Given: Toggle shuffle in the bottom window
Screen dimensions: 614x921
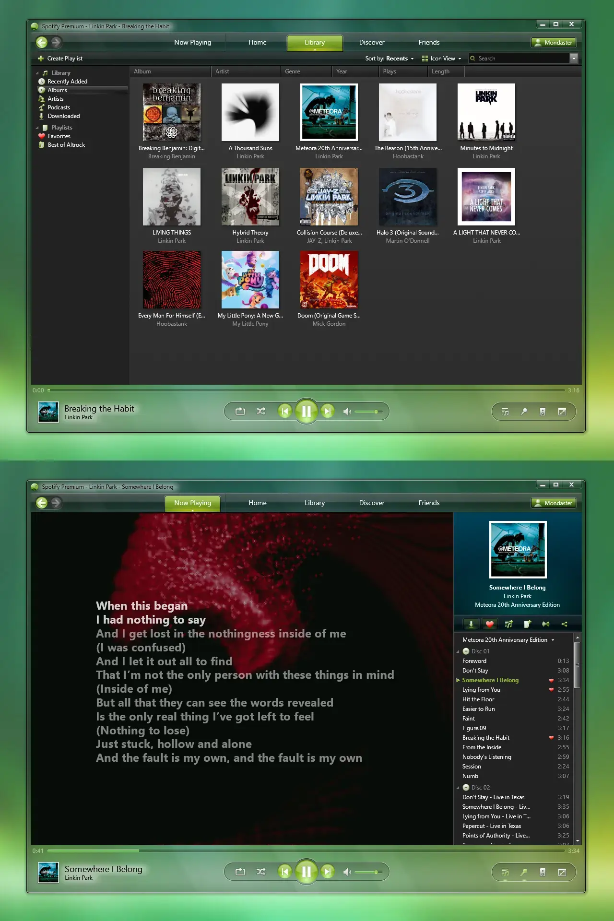Looking at the screenshot, I should [x=261, y=872].
